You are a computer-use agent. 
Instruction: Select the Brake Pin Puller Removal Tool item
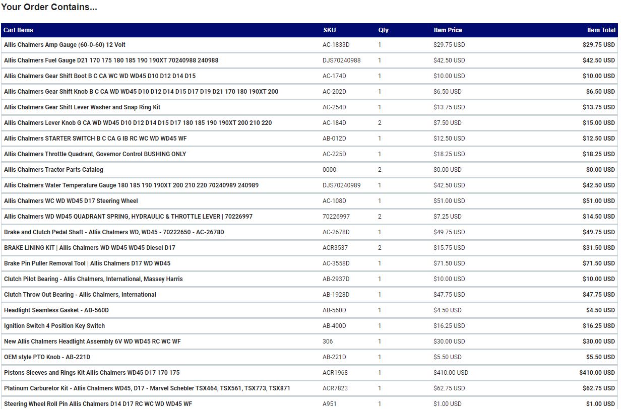87,263
